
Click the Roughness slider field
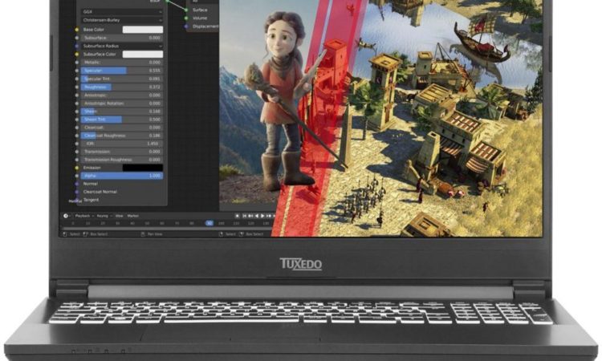(122, 87)
